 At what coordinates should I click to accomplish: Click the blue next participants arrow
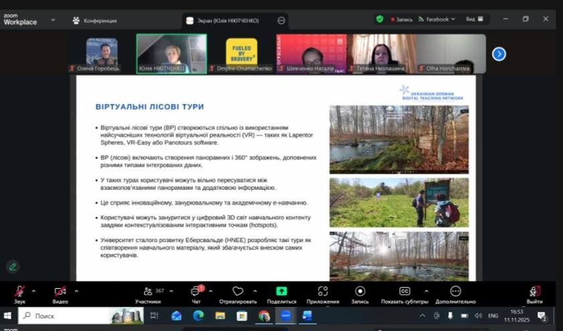(499, 53)
